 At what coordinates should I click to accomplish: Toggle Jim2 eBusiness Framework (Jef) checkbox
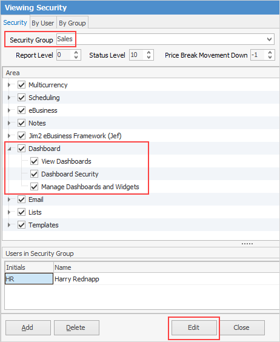[x=21, y=136]
